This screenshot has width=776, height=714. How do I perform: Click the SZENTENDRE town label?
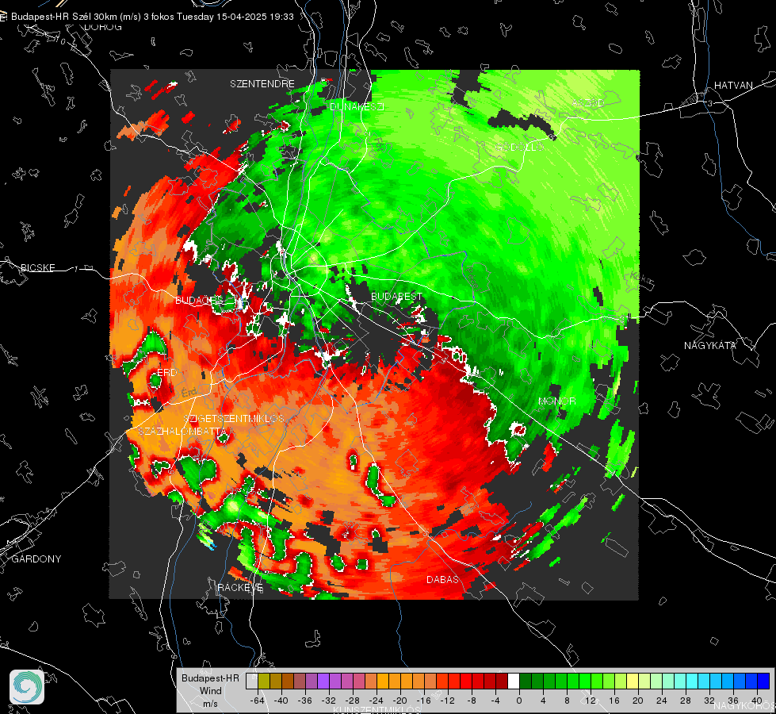pos(262,84)
